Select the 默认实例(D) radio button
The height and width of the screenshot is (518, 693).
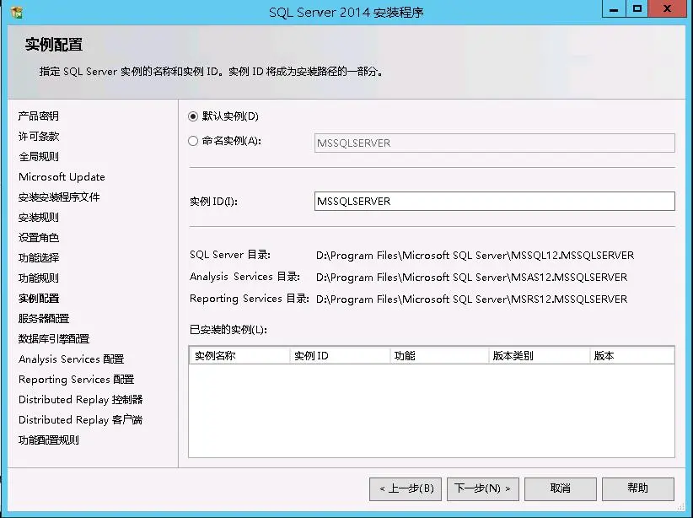(193, 116)
